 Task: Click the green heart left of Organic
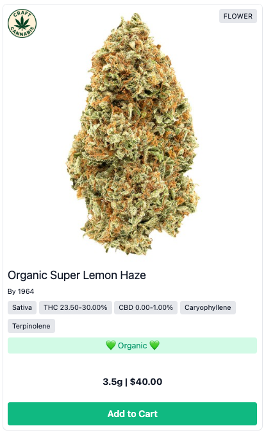point(110,345)
